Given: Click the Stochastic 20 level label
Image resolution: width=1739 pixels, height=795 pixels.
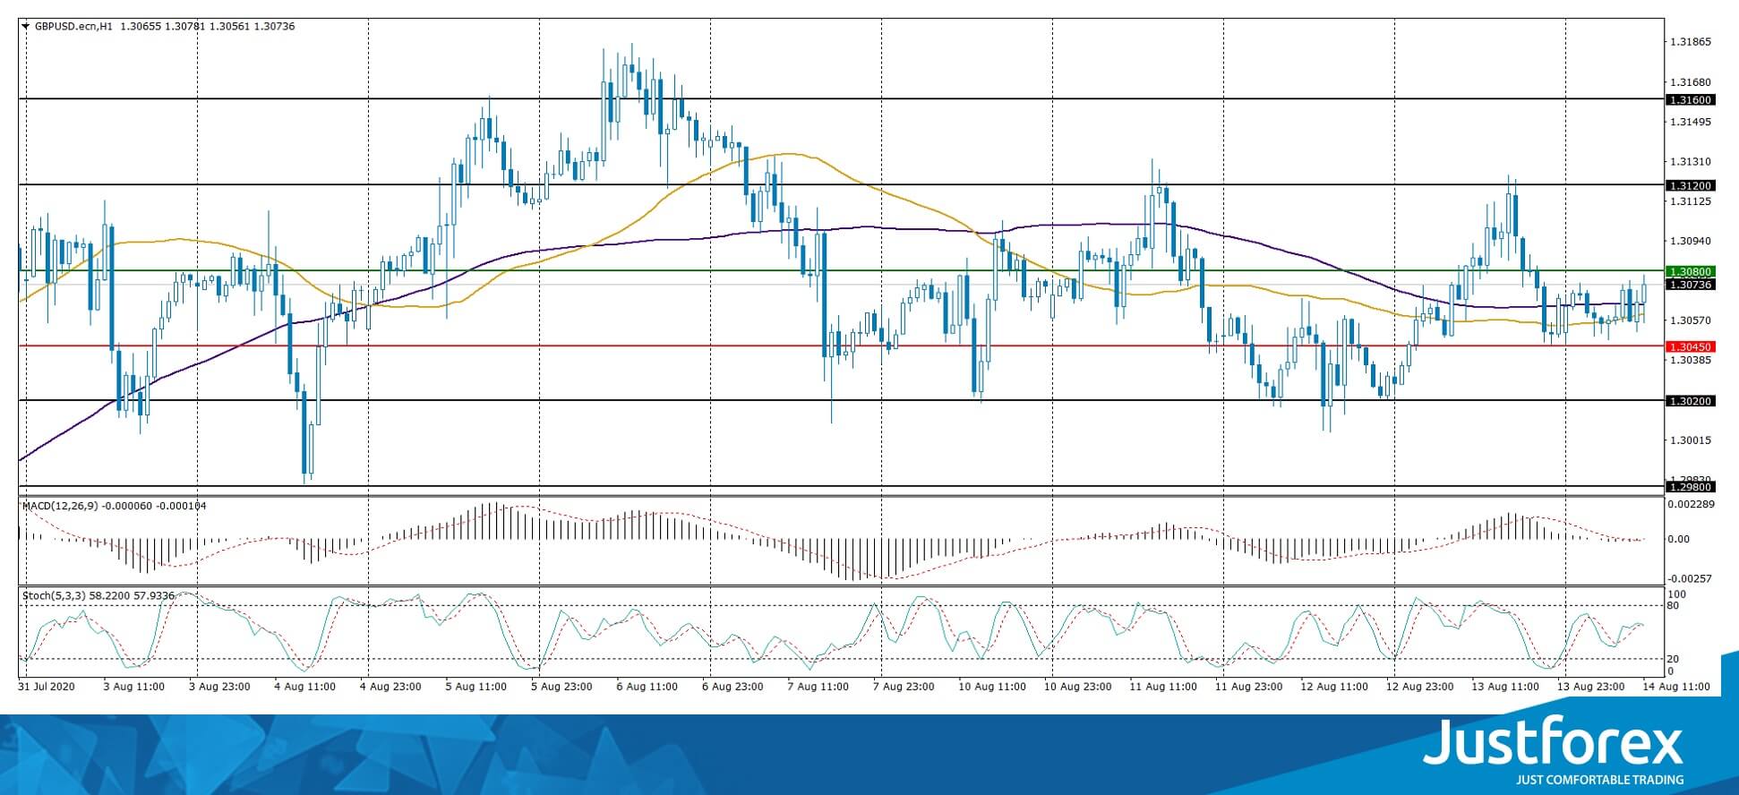Looking at the screenshot, I should (1672, 659).
